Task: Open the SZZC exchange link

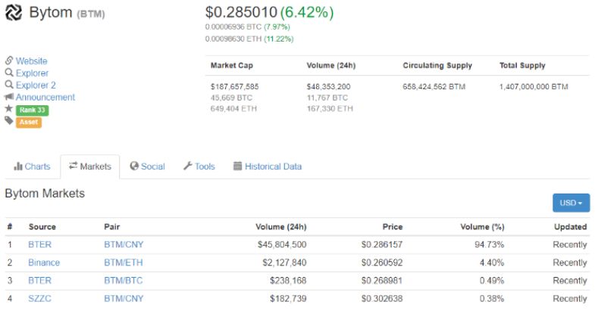Action: click(x=42, y=299)
